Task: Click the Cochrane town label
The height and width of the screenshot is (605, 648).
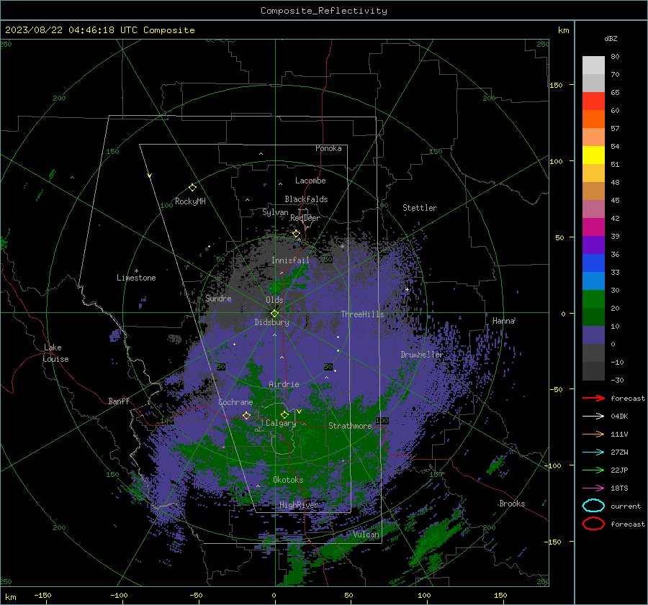Action: (235, 402)
